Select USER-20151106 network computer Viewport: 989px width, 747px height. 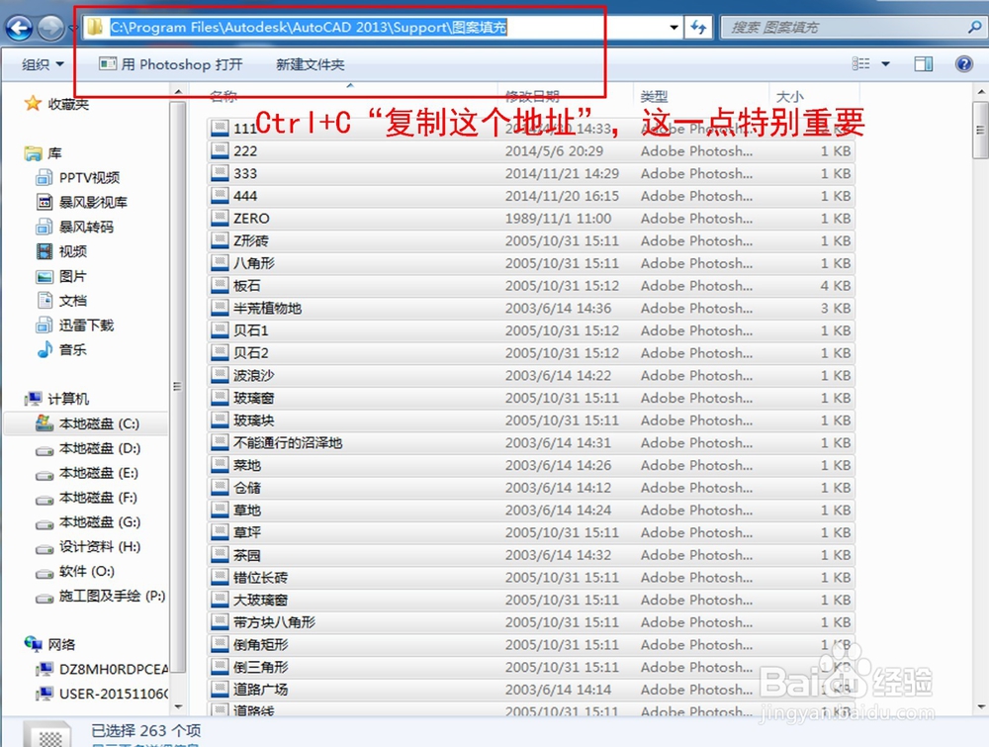coord(102,694)
